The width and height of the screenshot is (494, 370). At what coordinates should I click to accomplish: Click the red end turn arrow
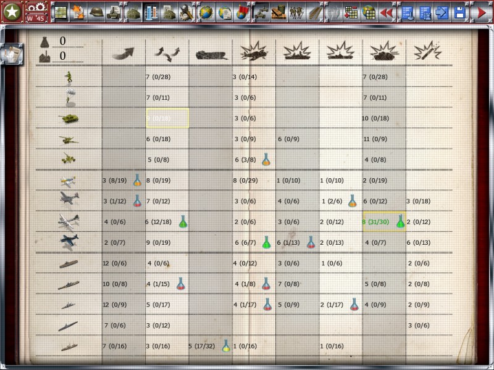pos(481,12)
